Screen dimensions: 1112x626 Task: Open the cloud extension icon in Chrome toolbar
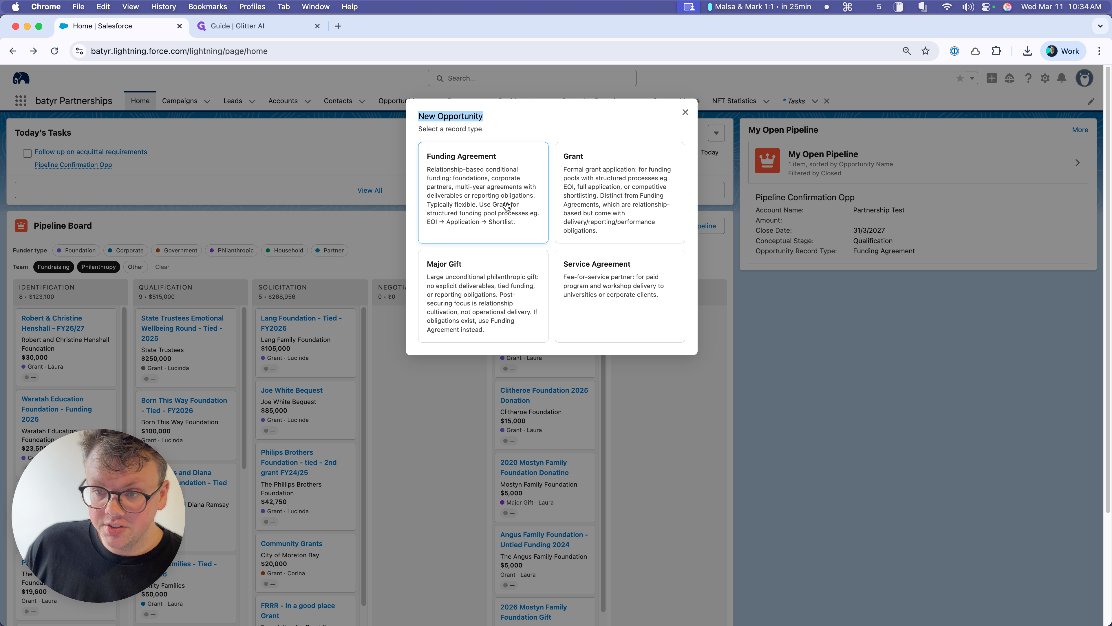tap(975, 51)
